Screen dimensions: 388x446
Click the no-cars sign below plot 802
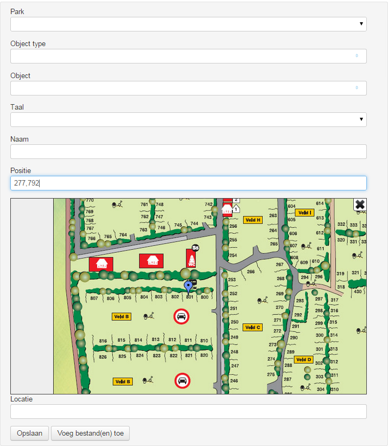181,316
